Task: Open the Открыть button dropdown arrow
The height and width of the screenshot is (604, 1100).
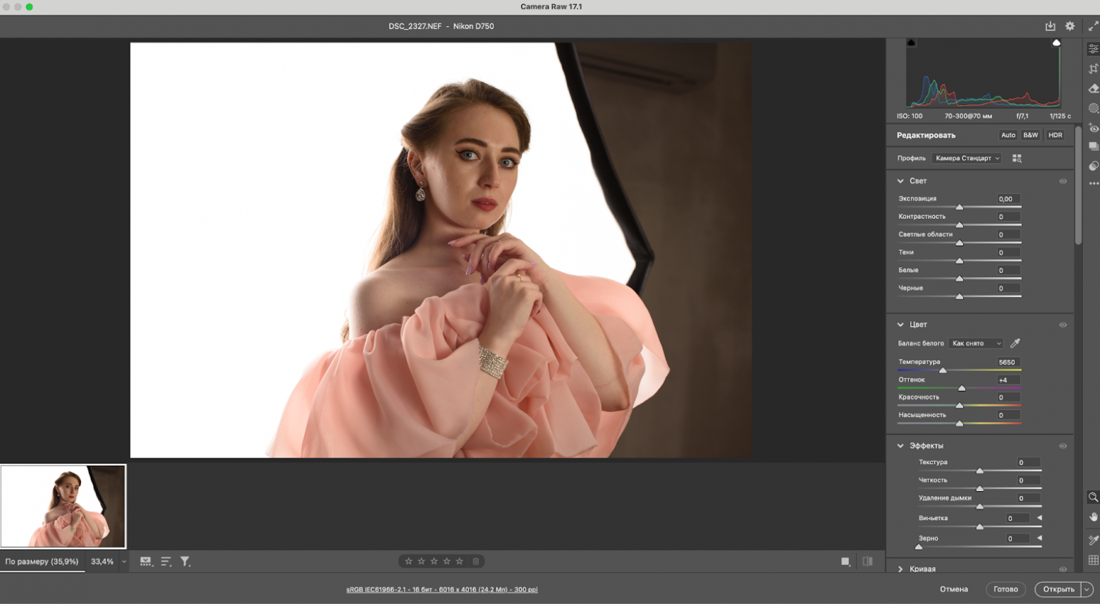Action: point(1087,589)
